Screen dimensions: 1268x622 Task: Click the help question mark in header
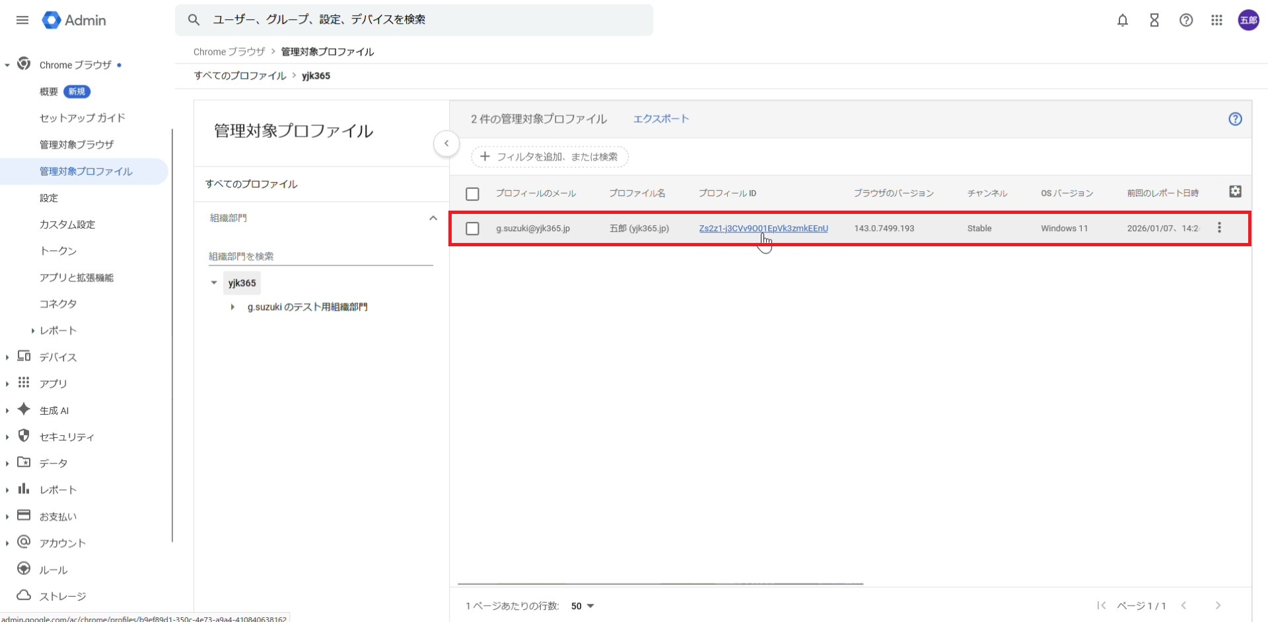click(1185, 20)
